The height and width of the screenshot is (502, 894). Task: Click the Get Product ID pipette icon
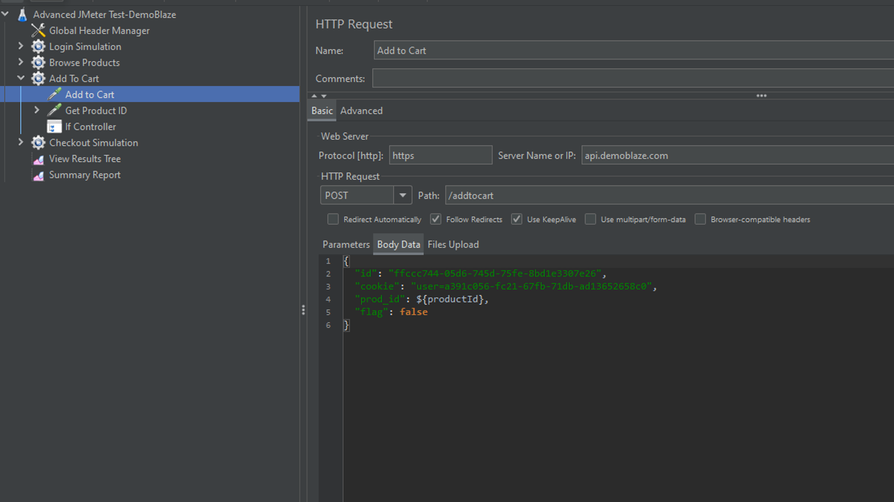coord(54,110)
